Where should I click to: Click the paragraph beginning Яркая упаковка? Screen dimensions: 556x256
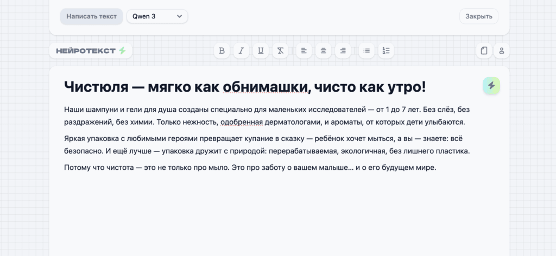pos(267,145)
